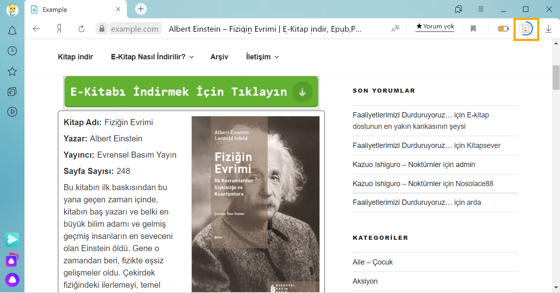Open Kazuo Ishiguro – Noktürnler için Nosolace88
Image resolution: width=560 pixels, height=293 pixels.
(x=423, y=184)
